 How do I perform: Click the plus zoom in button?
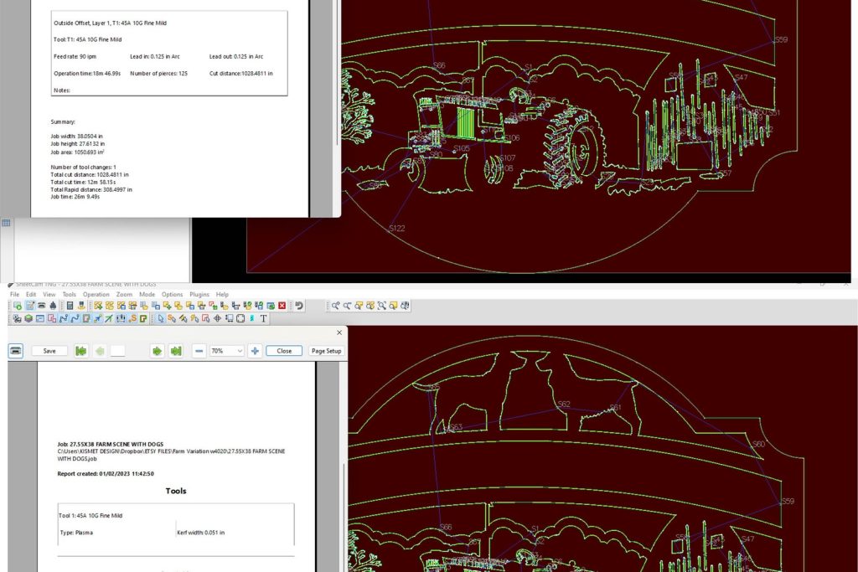click(x=256, y=351)
